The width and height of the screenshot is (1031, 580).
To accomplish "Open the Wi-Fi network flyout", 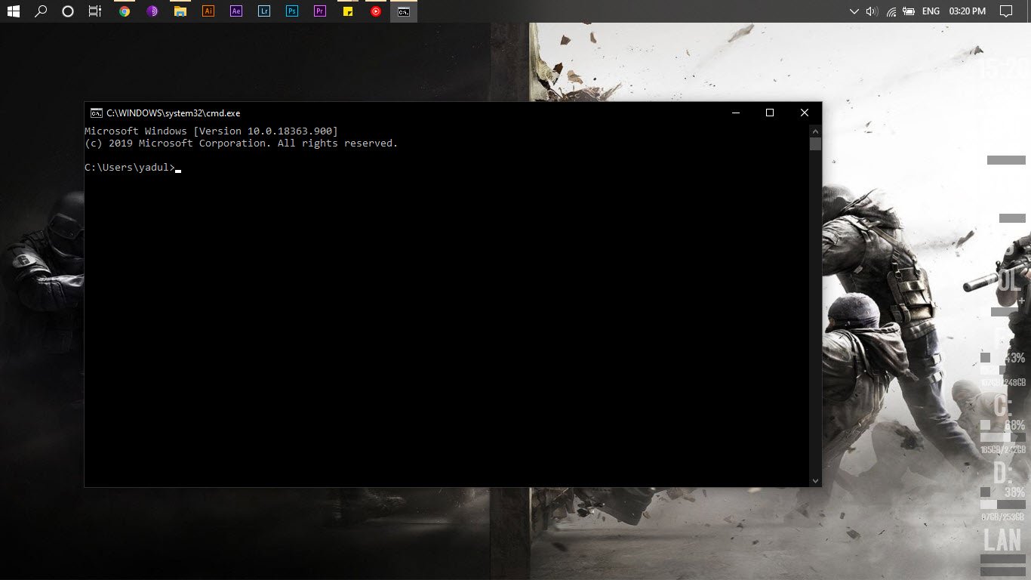I will click(891, 11).
